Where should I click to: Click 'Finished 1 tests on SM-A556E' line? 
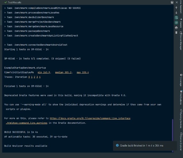pyautogui.click(x=26, y=86)
